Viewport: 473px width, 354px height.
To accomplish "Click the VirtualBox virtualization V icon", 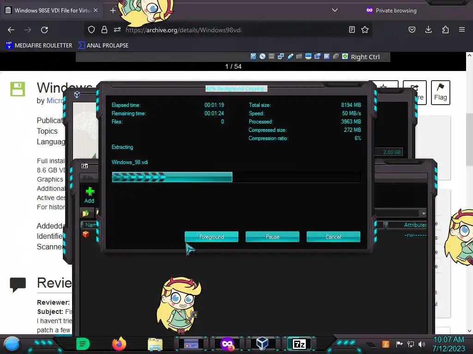I will point(327,56).
